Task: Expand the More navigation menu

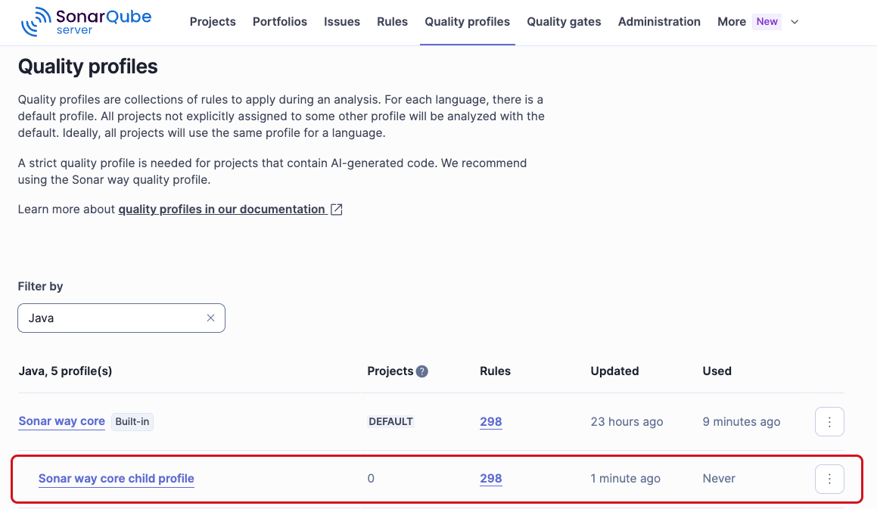Action: point(732,22)
